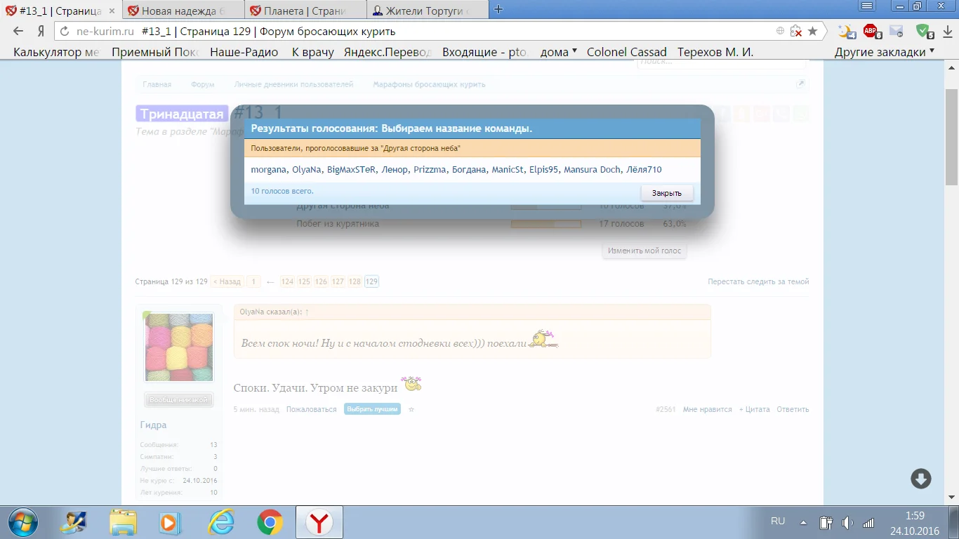Open the Adblock Plus ABP extension
Viewport: 959px width, 539px height.
[x=871, y=31]
